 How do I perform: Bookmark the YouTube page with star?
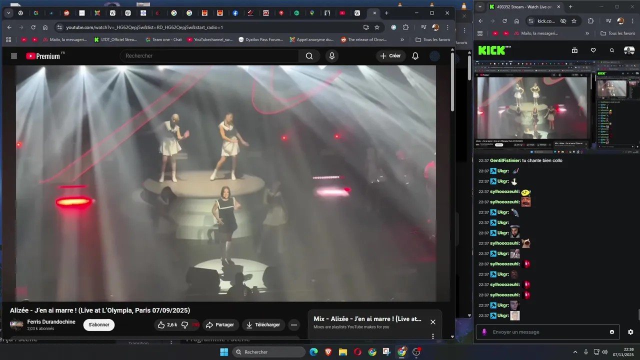pyautogui.click(x=377, y=27)
